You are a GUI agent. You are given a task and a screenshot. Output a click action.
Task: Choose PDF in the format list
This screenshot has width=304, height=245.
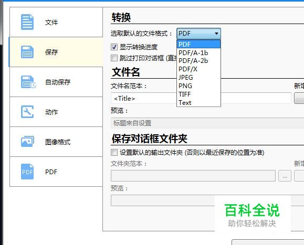click(198, 45)
